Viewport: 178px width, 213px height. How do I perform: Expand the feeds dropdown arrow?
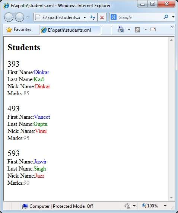click(x=146, y=29)
